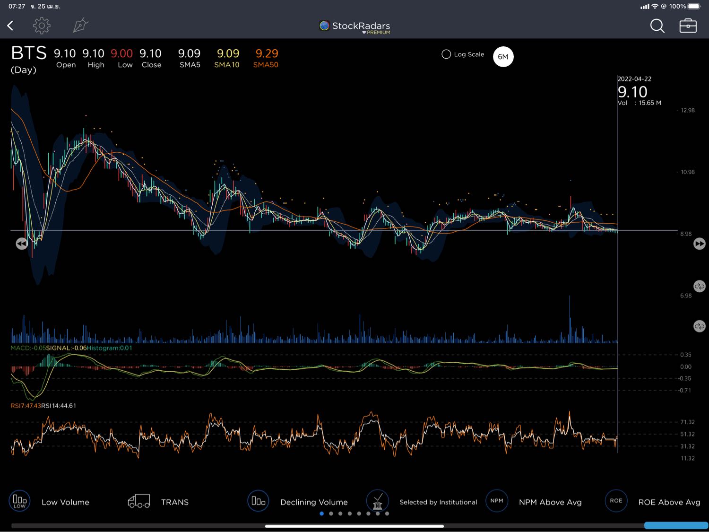Screen dimensions: 709x532
Task: Tap the ROE circle icon
Action: (x=616, y=501)
